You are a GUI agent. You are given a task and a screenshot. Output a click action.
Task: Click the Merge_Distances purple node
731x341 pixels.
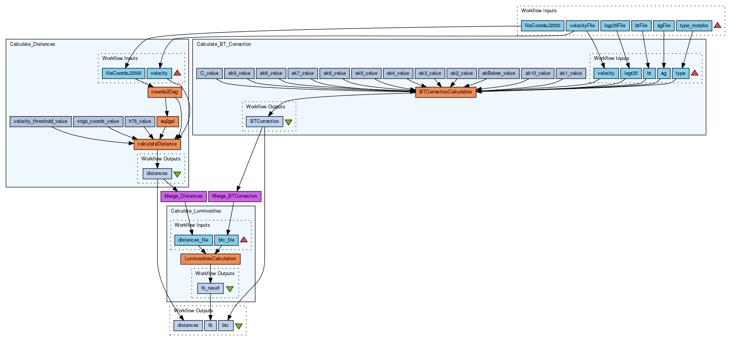click(x=183, y=196)
